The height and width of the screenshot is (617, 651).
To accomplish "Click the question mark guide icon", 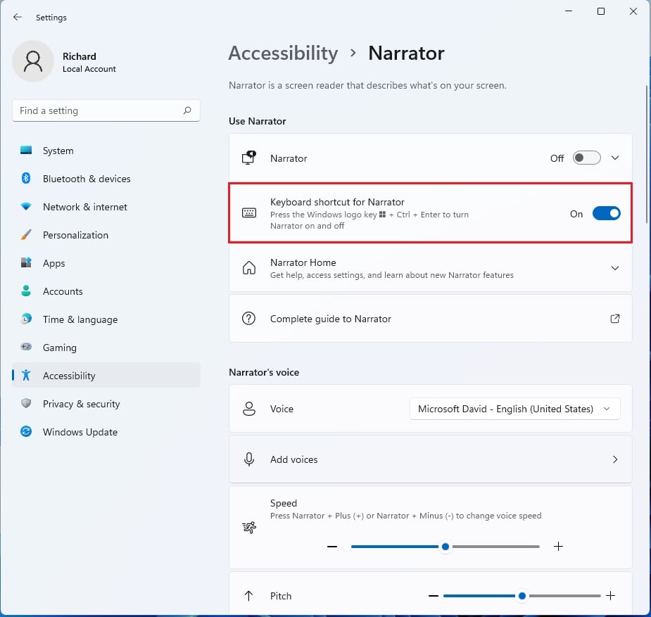I will 248,319.
